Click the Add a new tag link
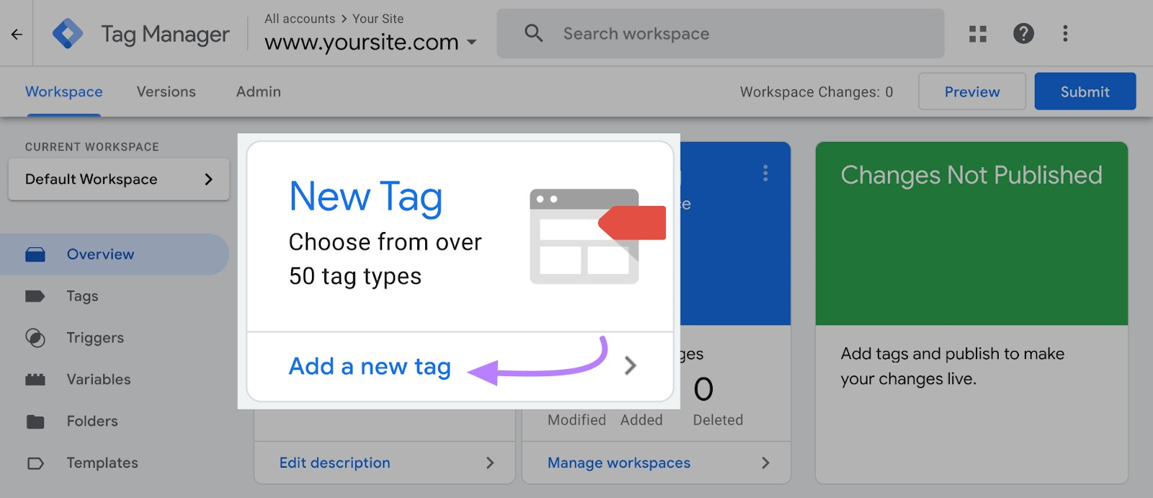 tap(370, 366)
